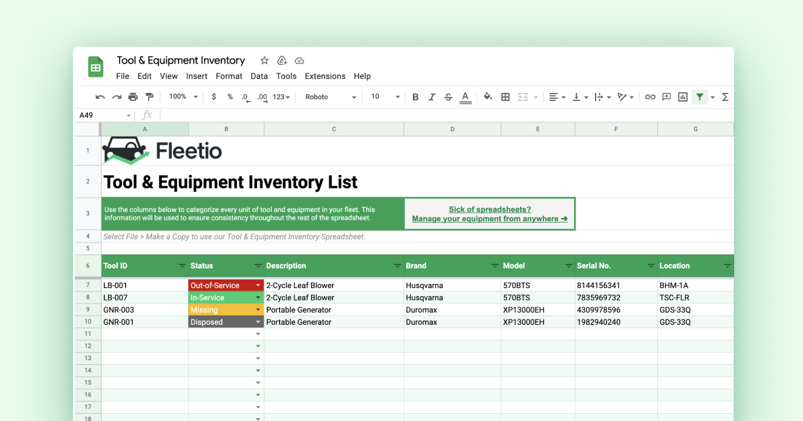This screenshot has width=803, height=421.
Task: Click the move to Drive icon
Action: tap(282, 61)
